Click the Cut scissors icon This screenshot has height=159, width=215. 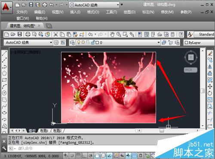coord(55,34)
